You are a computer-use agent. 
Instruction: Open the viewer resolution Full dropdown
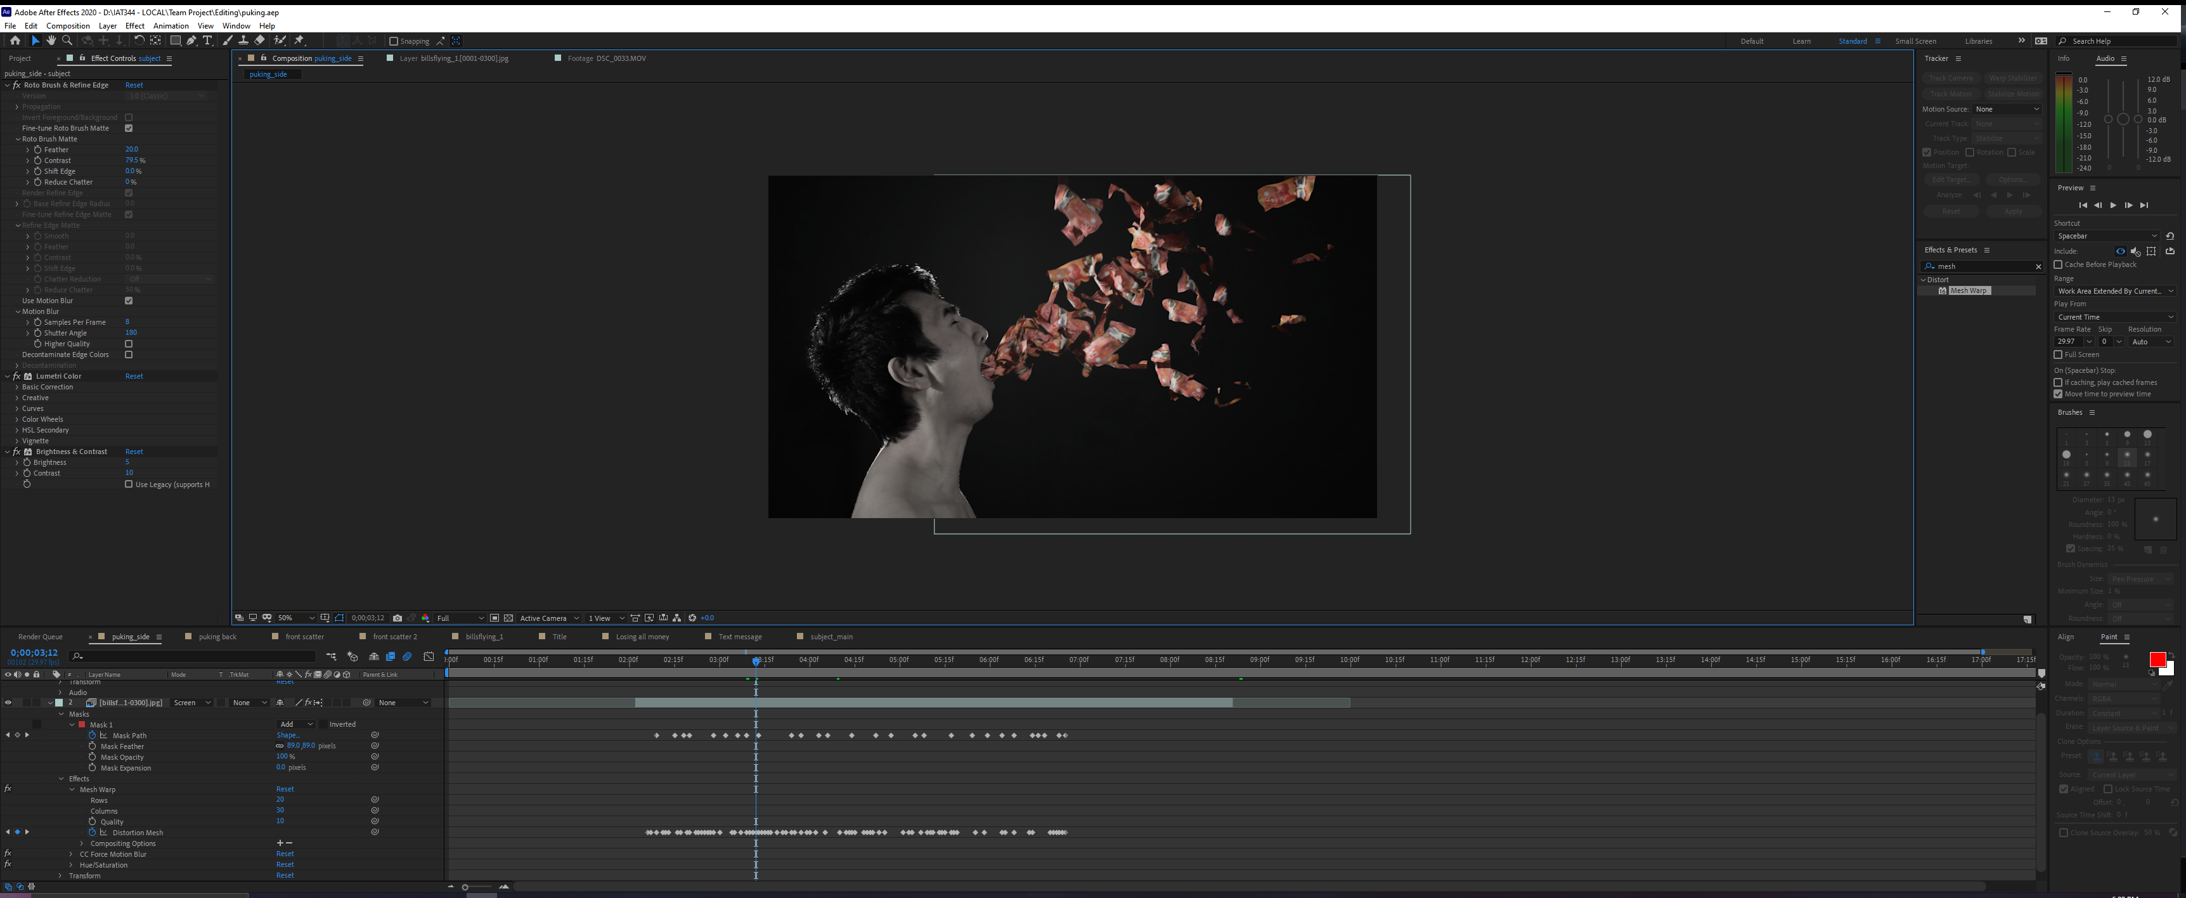[x=460, y=618]
